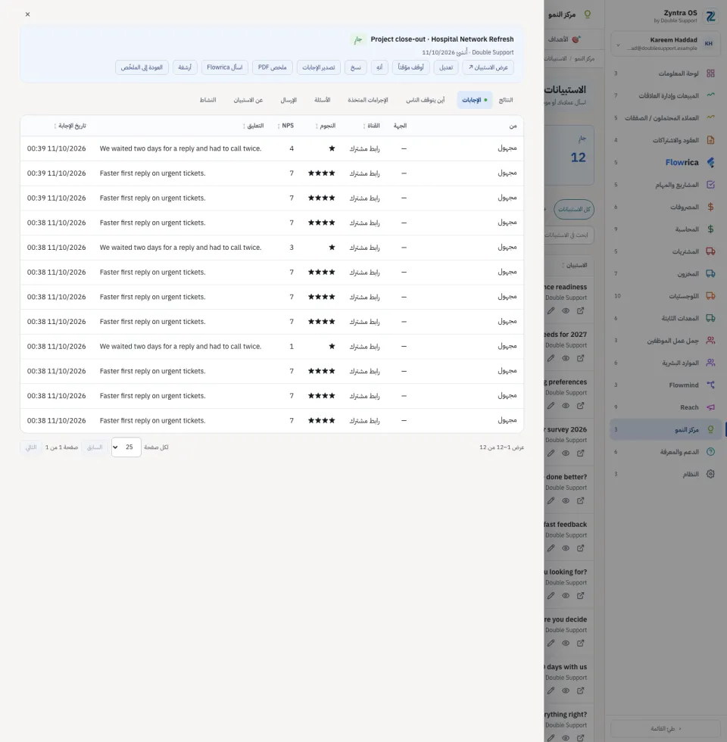
Task: Open the أين يتوقف الناس tab
Action: [x=425, y=100]
